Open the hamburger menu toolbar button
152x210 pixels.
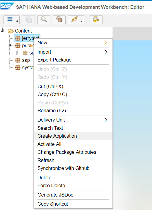(11, 20)
